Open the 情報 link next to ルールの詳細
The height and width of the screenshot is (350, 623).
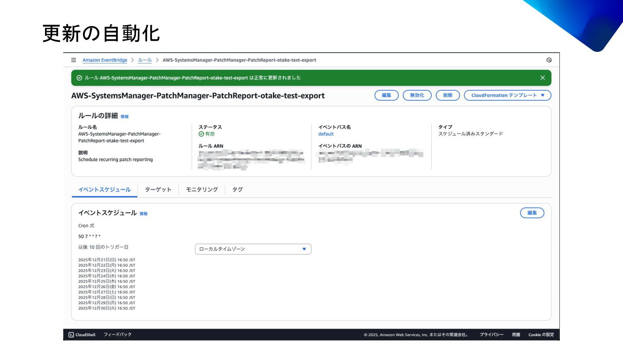tap(125, 117)
